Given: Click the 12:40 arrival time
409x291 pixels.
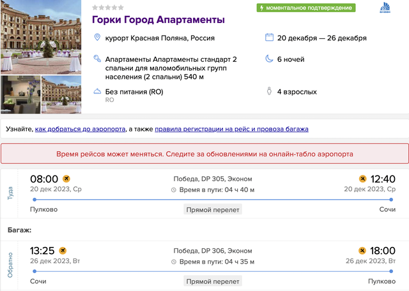Looking at the screenshot, I should (x=383, y=179).
